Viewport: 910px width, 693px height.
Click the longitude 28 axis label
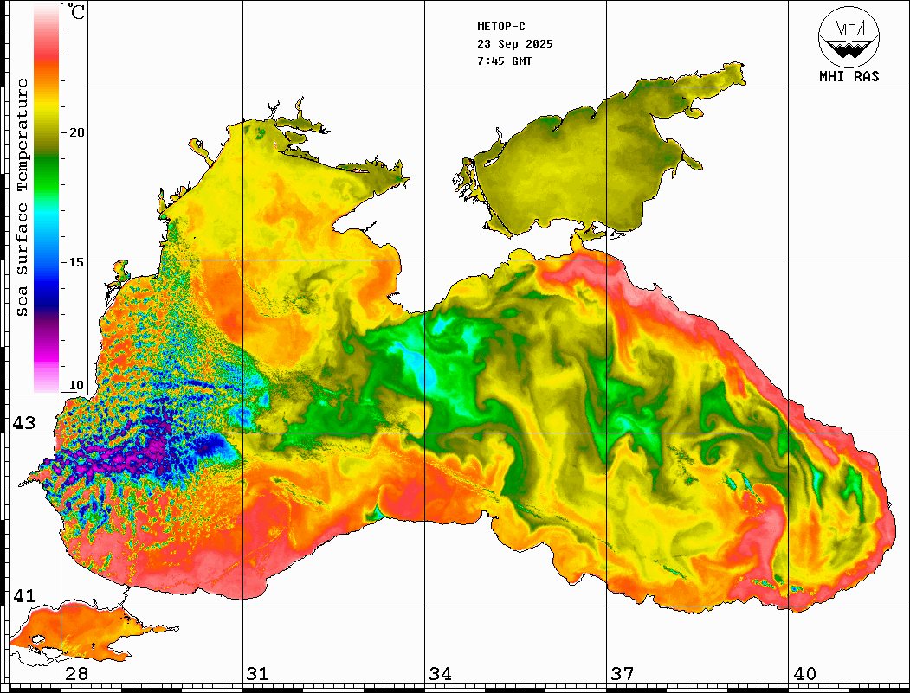(76, 674)
